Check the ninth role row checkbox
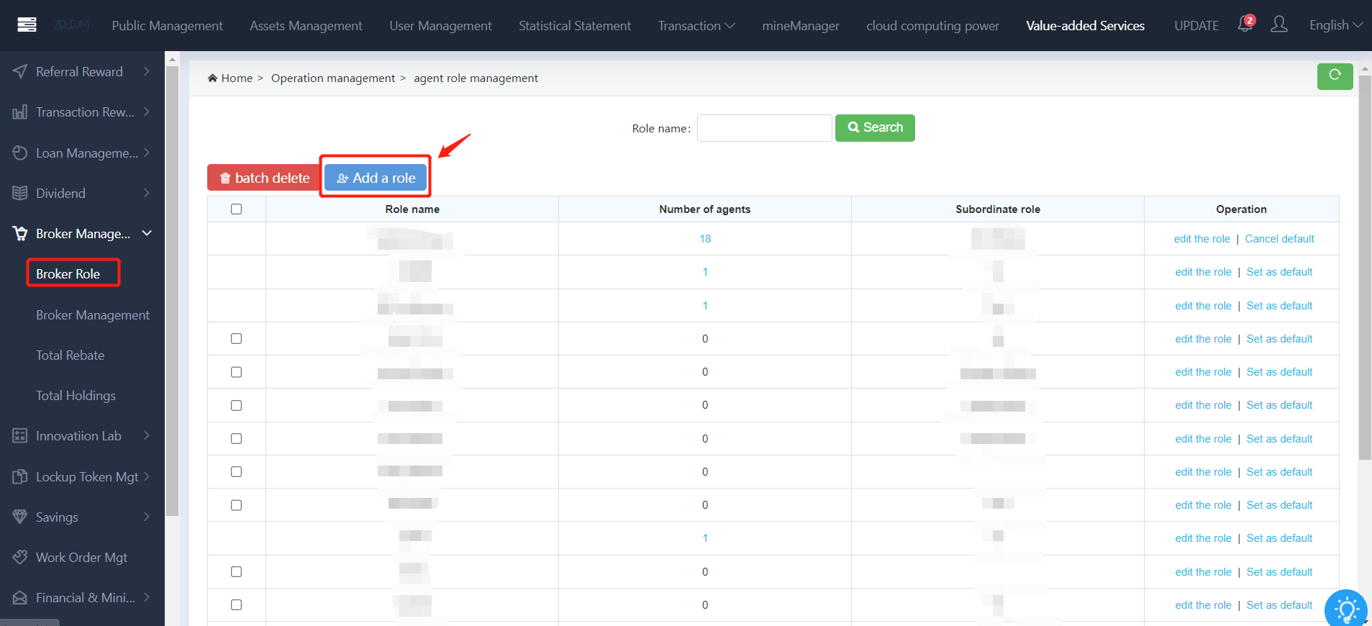Screen dimensions: 1372x626 (x=236, y=505)
